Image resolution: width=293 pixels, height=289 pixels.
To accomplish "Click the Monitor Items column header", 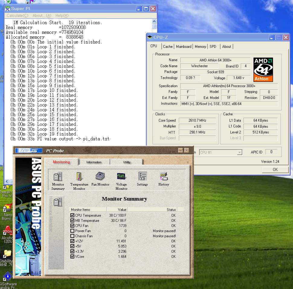I will coord(88,209).
